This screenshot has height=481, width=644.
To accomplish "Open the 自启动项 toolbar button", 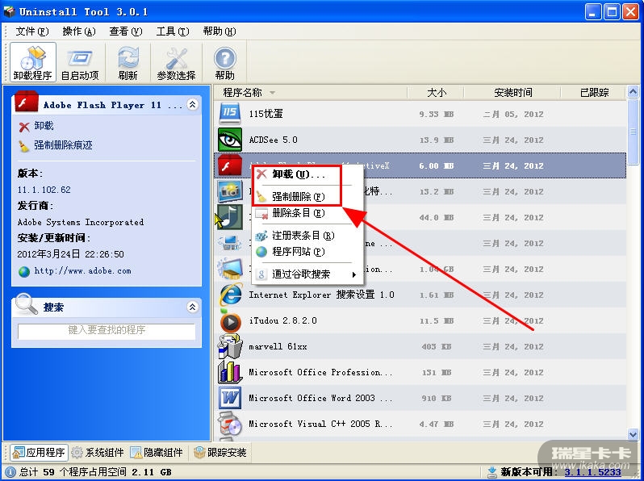I will [x=80, y=62].
